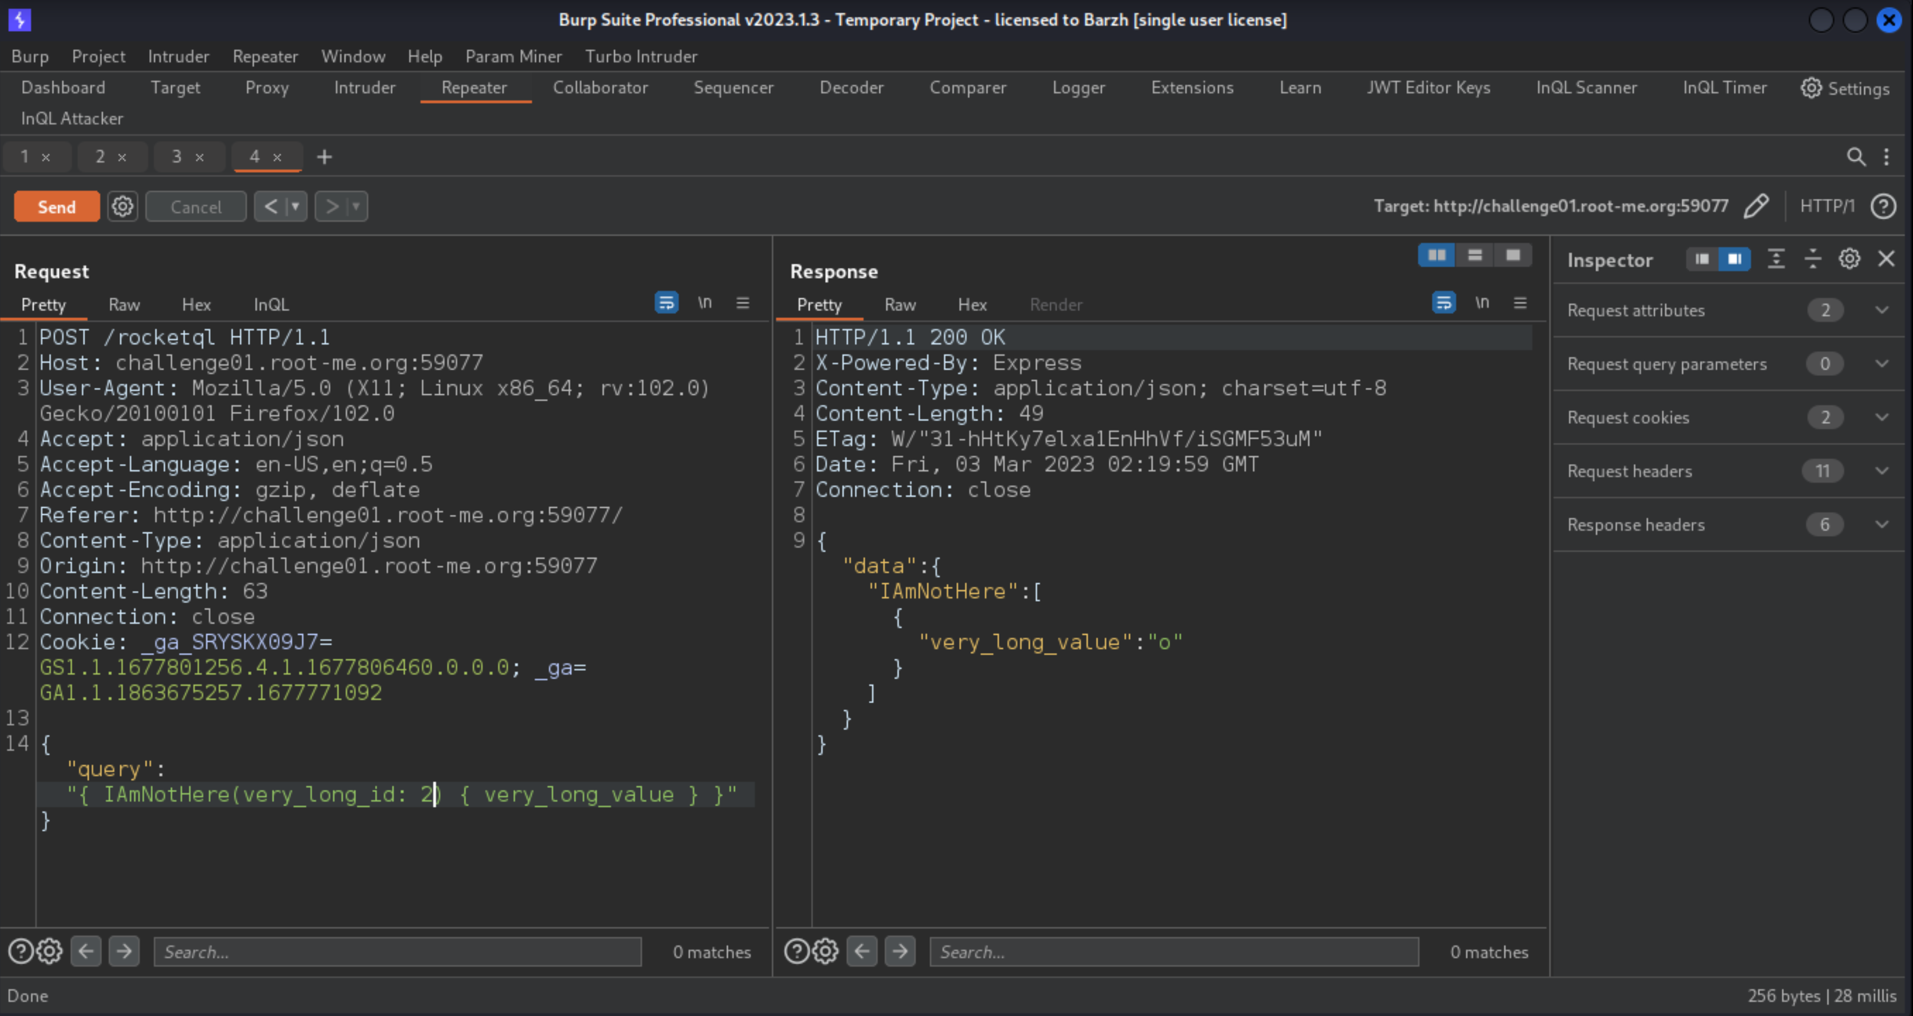Close Repeater tab 2
Image resolution: width=1913 pixels, height=1016 pixels.
point(123,158)
